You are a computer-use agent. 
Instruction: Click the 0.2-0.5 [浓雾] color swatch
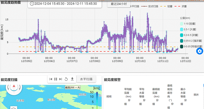coord(182,35)
